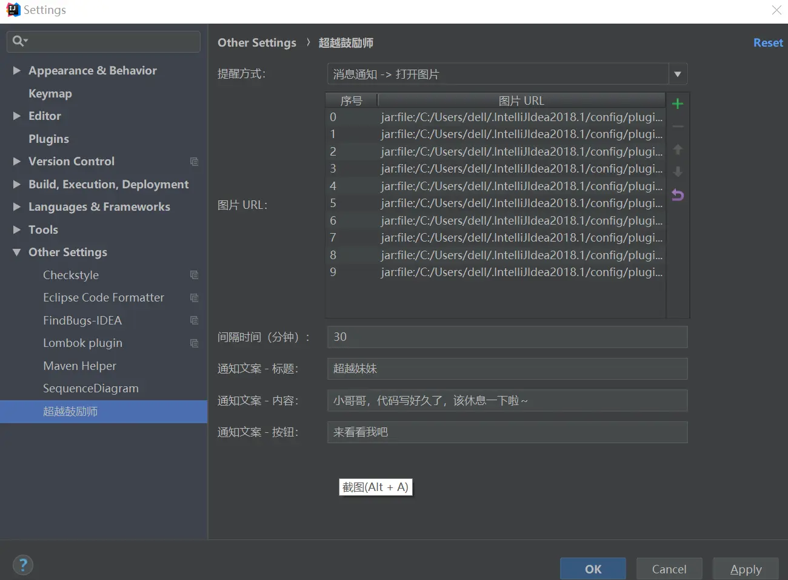Select image URL row 1
The width and height of the screenshot is (788, 580).
click(x=496, y=134)
